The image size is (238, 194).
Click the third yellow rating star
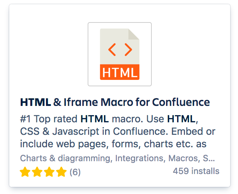click(x=49, y=172)
